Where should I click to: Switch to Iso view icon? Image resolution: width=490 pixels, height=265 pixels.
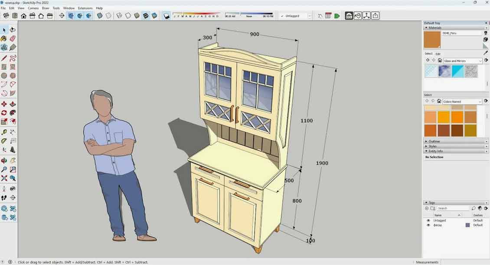pyautogui.click(x=6, y=16)
